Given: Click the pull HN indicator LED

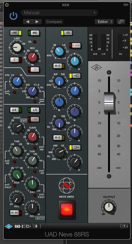Looking at the screenshot, I should [35, 148].
